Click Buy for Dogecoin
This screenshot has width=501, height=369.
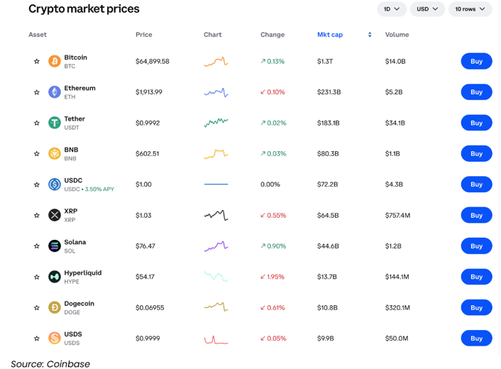click(x=476, y=308)
